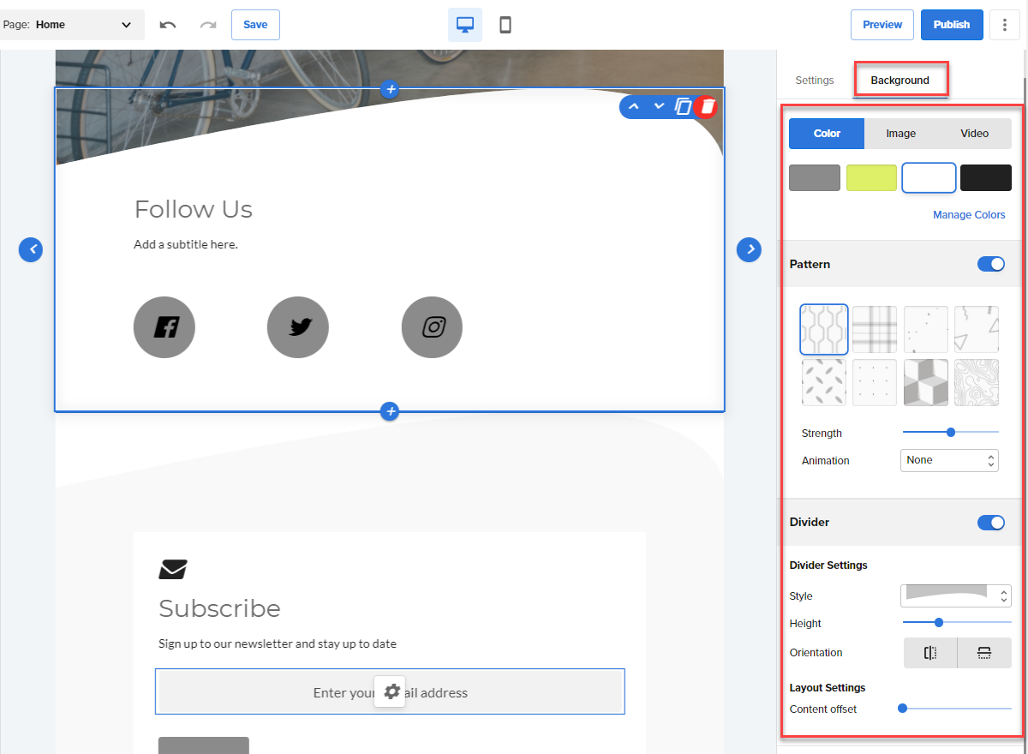The height and width of the screenshot is (754, 1028).
Task: Click the email address input field
Action: tap(390, 691)
